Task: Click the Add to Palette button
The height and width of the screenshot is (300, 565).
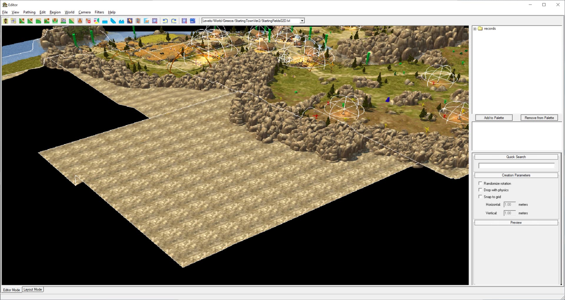Action: point(494,118)
